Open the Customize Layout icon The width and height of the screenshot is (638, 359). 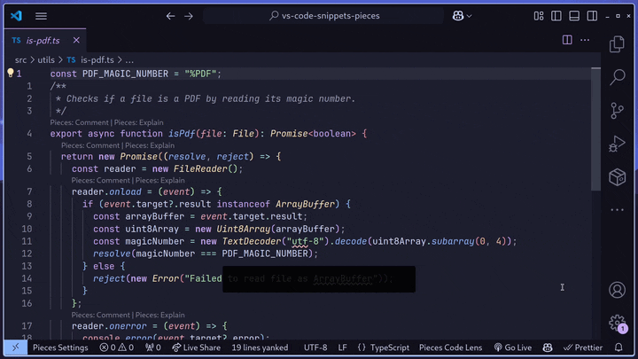point(539,16)
